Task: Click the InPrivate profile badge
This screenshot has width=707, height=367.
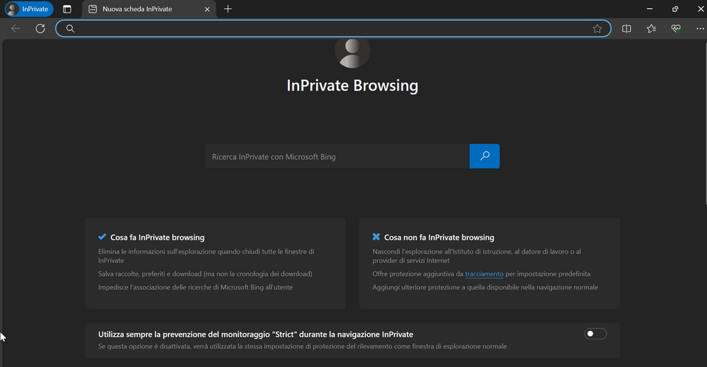Action: click(29, 9)
